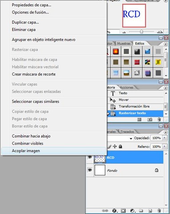170x214 pixels.
Task: Switch to the Muestras tab
Action: tap(124, 43)
